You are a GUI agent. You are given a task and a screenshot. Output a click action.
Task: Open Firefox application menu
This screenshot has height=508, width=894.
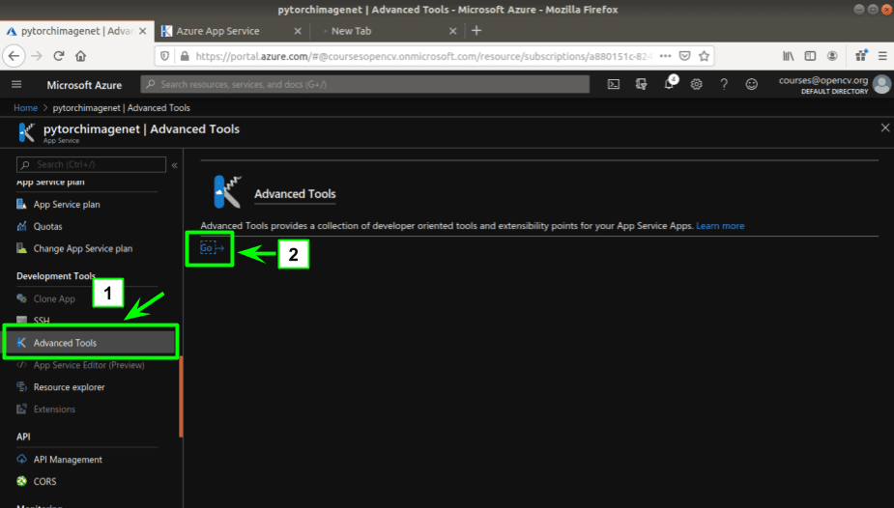[882, 56]
